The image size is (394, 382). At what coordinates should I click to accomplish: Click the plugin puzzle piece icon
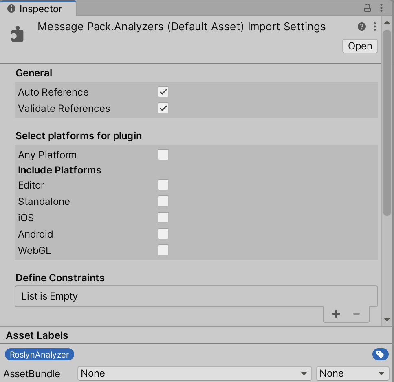pos(18,34)
